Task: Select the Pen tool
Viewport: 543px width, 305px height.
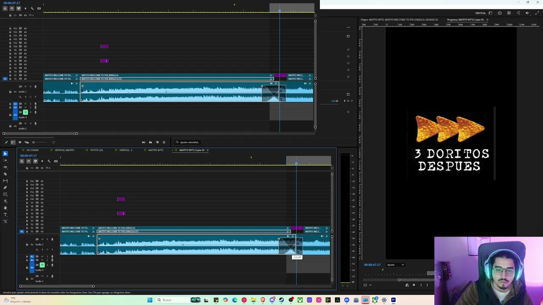Action: tap(5, 188)
